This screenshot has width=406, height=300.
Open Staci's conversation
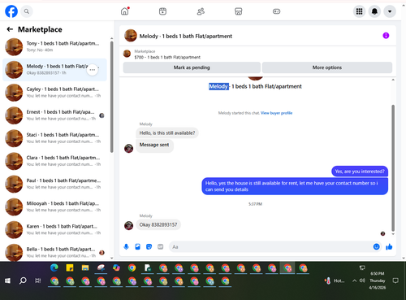coord(54,138)
